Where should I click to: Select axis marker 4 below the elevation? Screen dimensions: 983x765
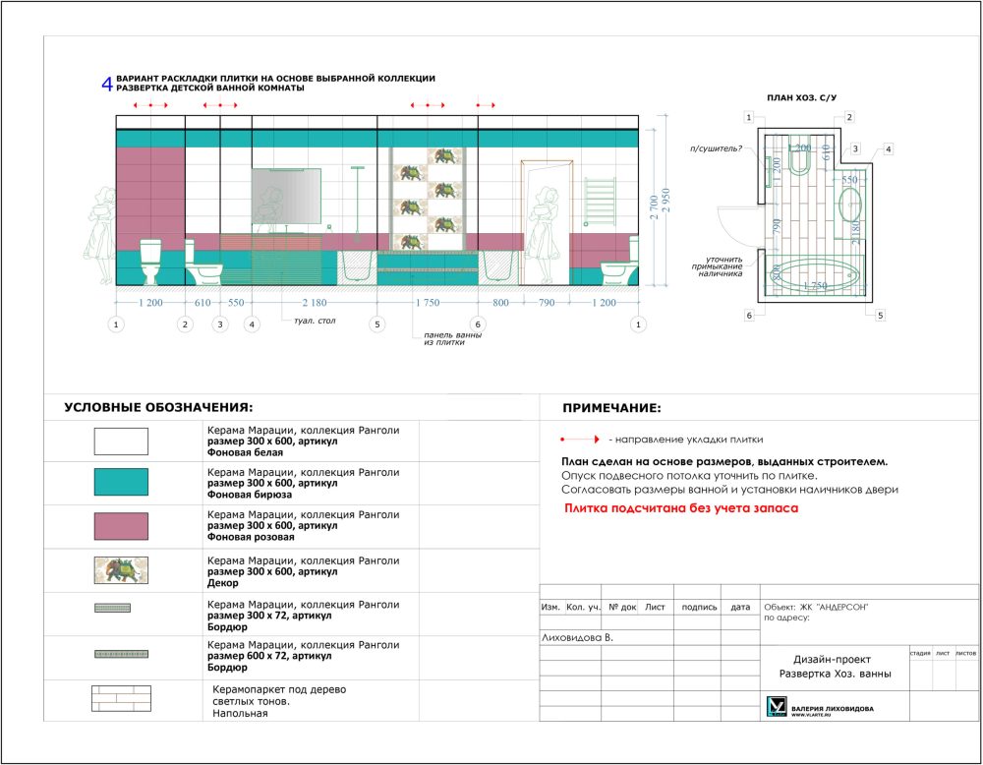coord(253,324)
